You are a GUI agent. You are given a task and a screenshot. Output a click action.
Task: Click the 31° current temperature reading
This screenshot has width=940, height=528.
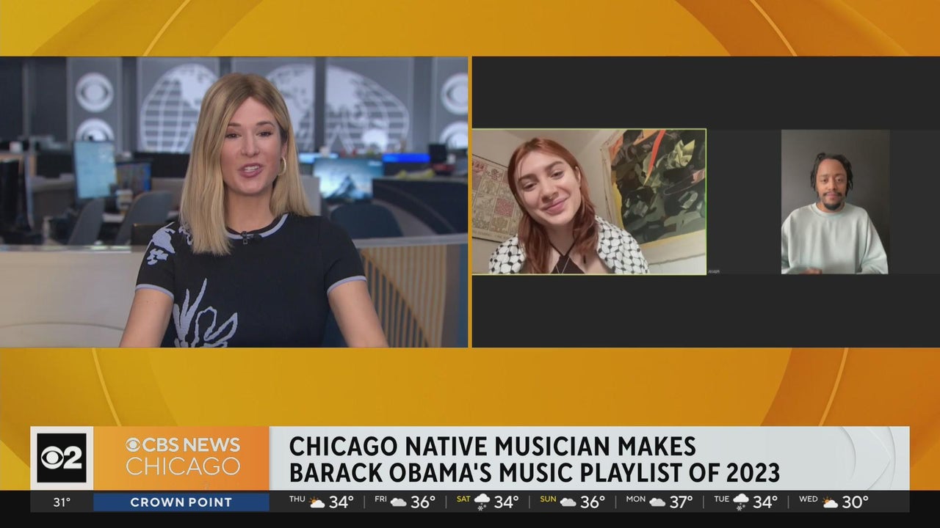[x=62, y=502]
